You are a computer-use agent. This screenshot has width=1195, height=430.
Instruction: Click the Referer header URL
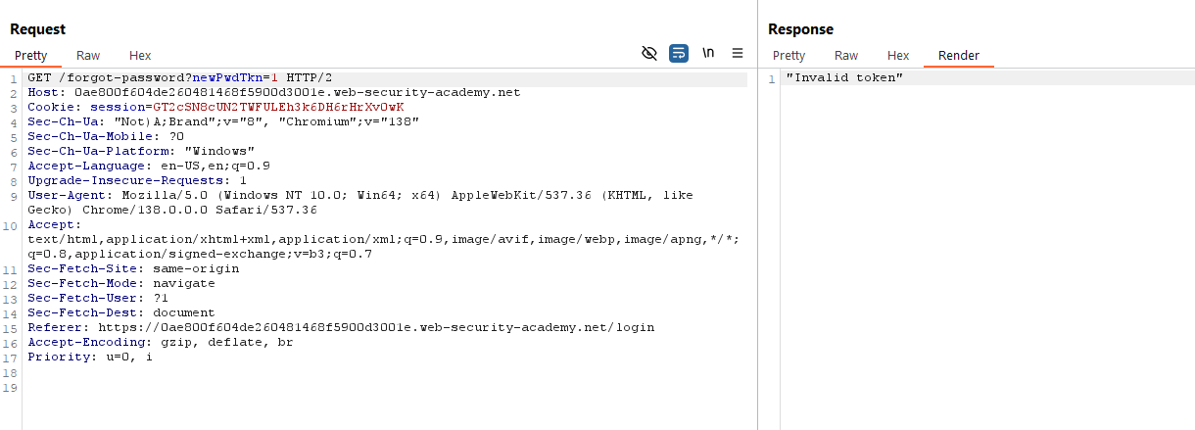point(375,327)
